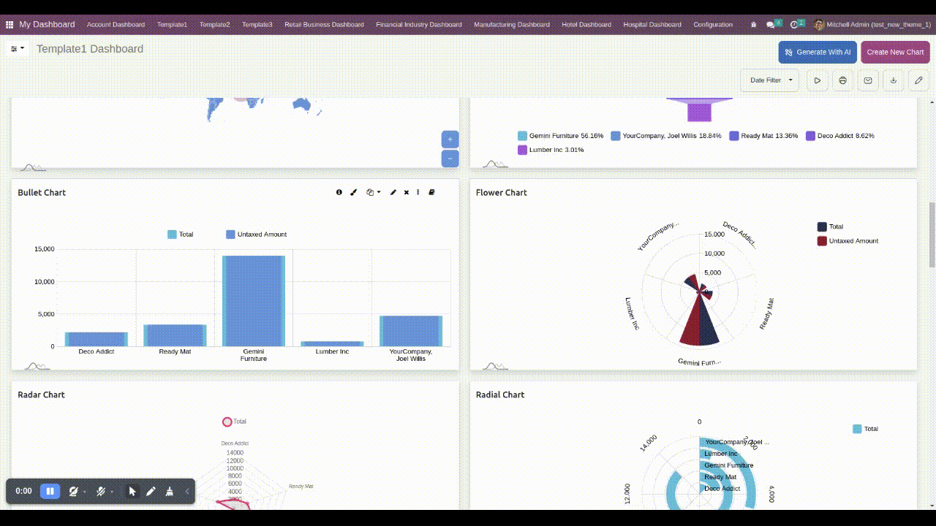
Task: Click Mitchell Admin user avatar
Action: [x=818, y=24]
